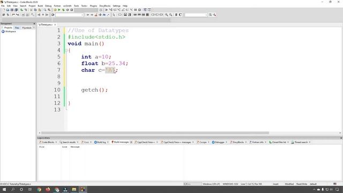
Task: Click the editor horizontal scrollbar
Action: coord(155,133)
